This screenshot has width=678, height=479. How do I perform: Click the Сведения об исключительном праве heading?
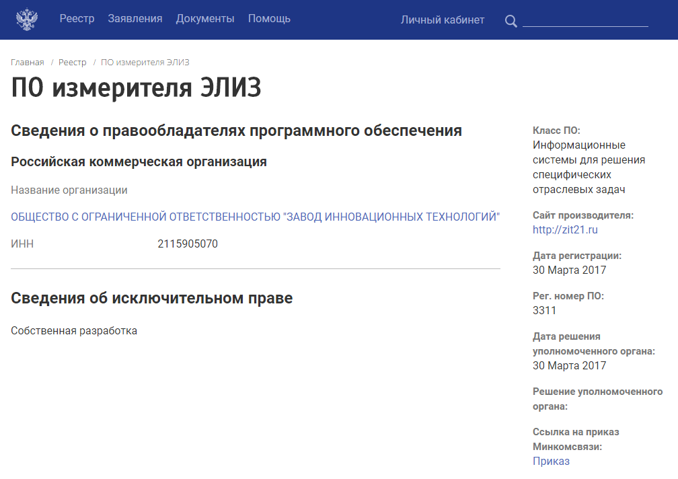click(152, 298)
